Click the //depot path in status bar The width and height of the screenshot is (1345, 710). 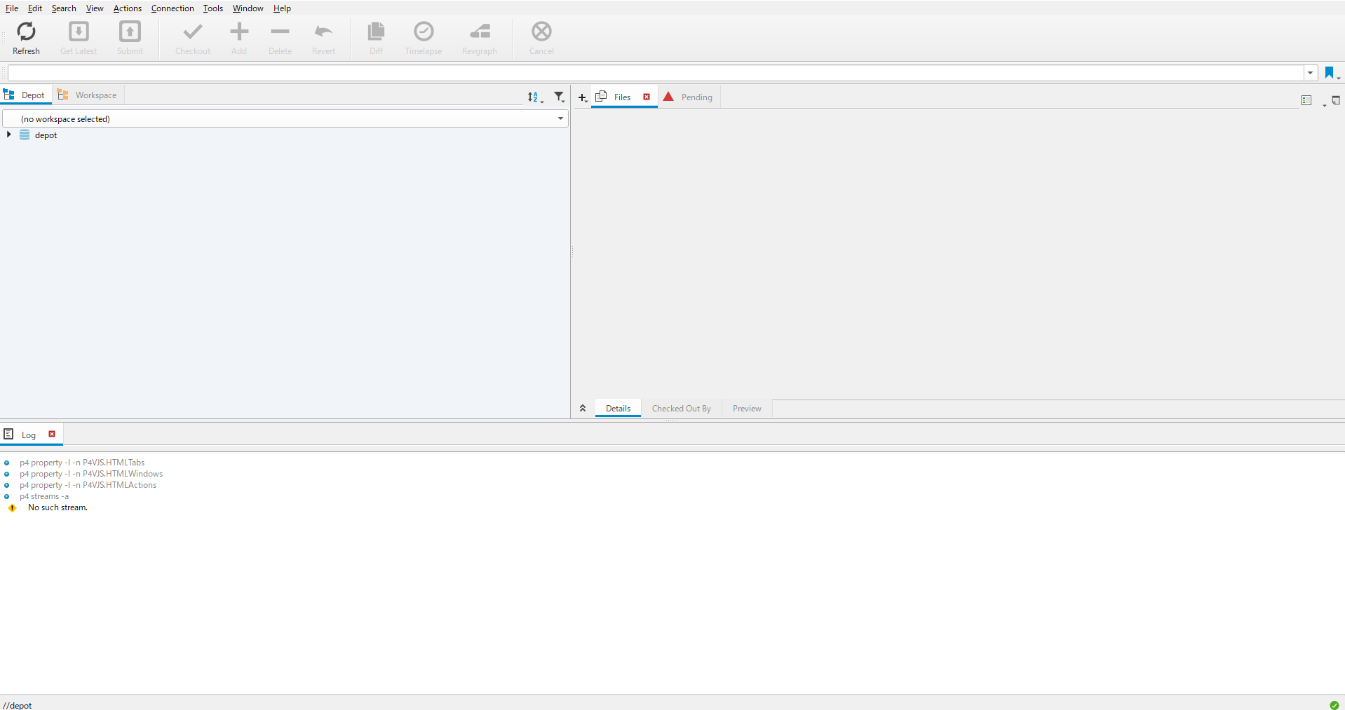pos(18,705)
